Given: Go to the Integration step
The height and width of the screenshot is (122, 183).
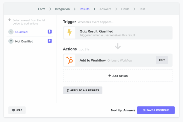Looking at the screenshot, I should point(62,9).
